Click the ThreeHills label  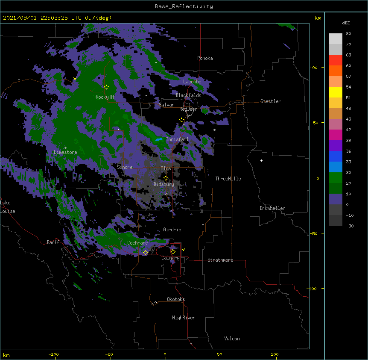tap(228, 179)
